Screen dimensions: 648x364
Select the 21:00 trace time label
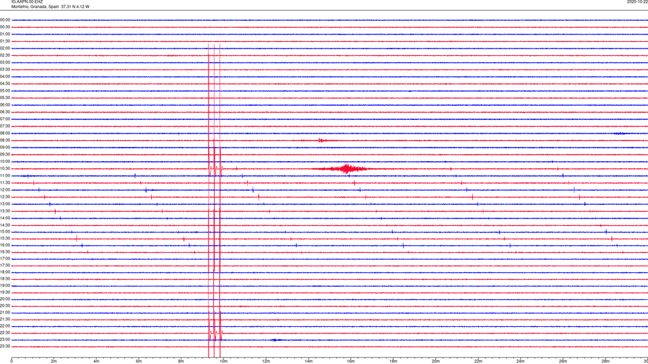pyautogui.click(x=5, y=312)
